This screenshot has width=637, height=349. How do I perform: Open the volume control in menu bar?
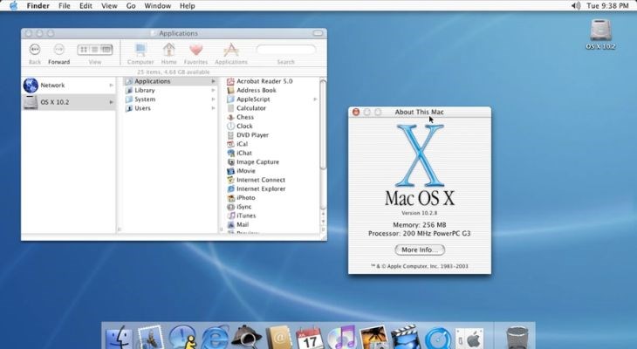pos(576,6)
